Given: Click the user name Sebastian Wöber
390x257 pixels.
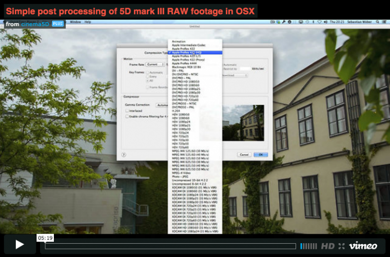Looking at the screenshot, I should [x=359, y=22].
